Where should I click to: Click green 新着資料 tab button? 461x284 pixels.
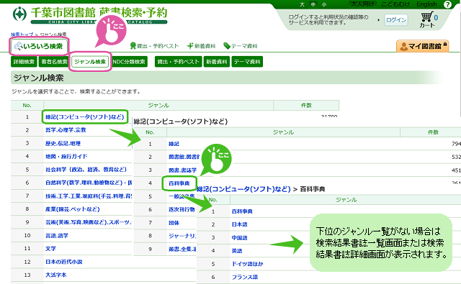coord(216,62)
